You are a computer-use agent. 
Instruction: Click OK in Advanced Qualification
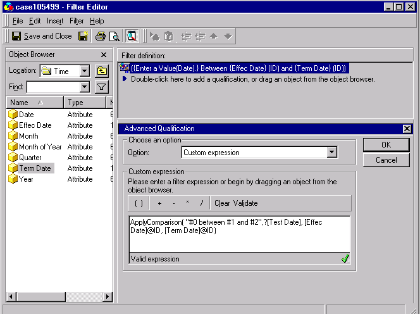(x=386, y=145)
